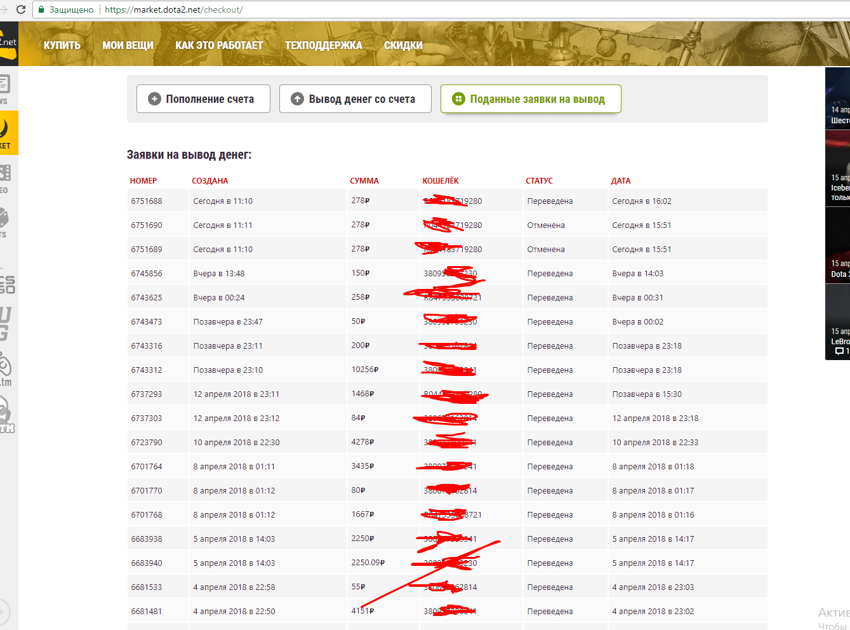Click the up-arrow icon on Вывод денег

click(297, 99)
